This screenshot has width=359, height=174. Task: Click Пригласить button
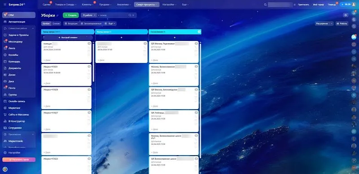coord(304,4)
